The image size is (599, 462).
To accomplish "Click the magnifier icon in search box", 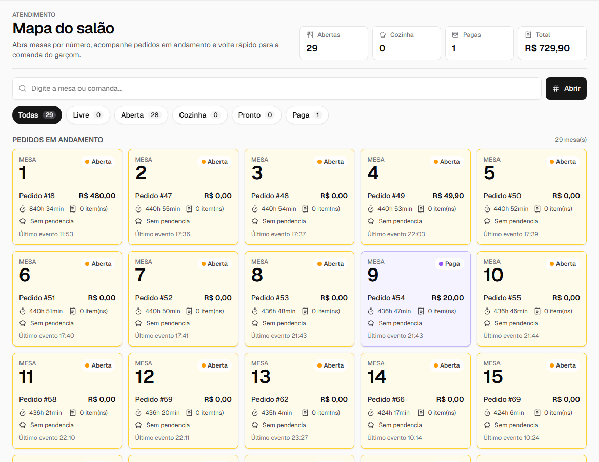I will pos(23,88).
